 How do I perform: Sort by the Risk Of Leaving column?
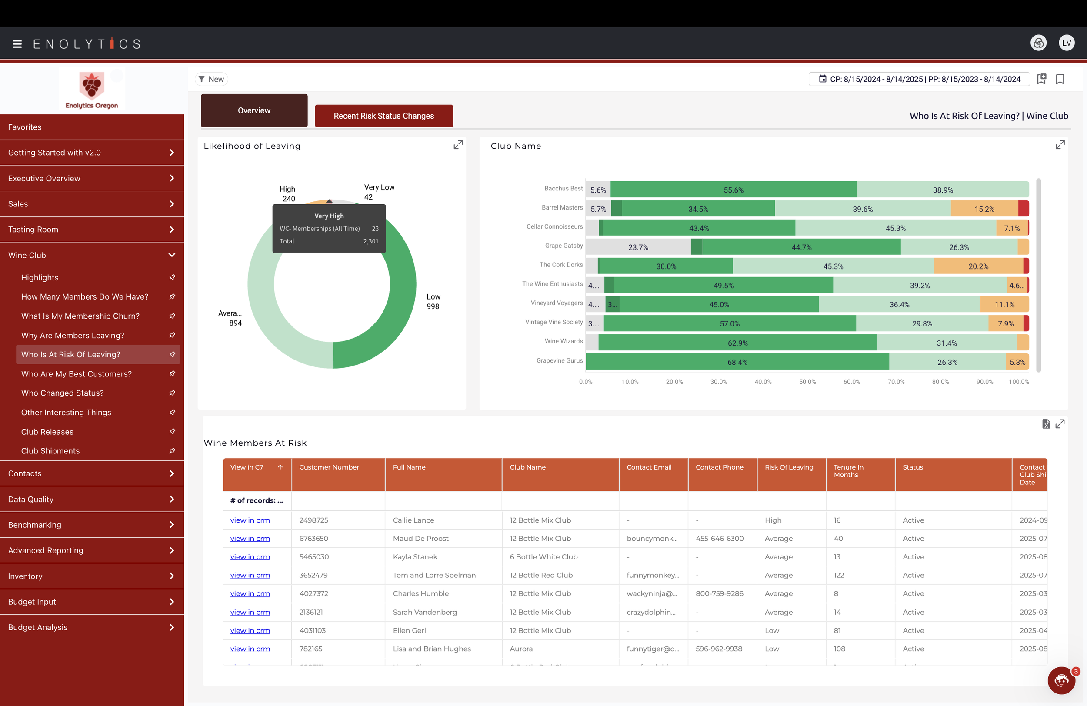point(789,467)
